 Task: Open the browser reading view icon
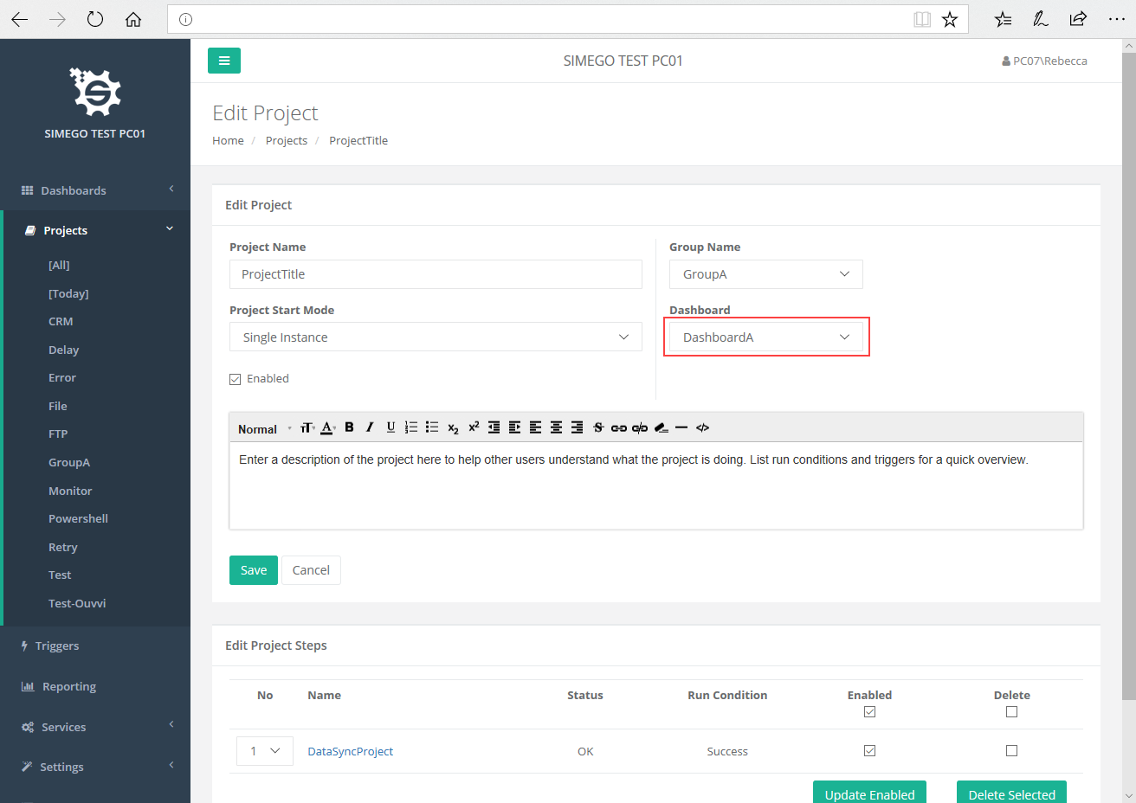tap(922, 19)
